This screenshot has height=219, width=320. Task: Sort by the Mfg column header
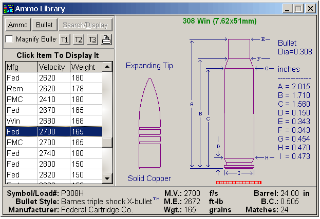(22, 67)
